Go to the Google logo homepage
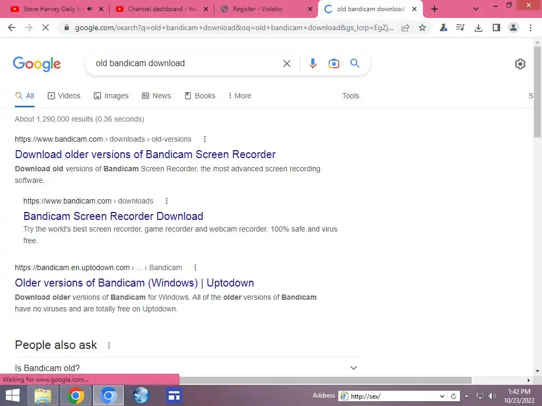The height and width of the screenshot is (406, 542). click(37, 64)
